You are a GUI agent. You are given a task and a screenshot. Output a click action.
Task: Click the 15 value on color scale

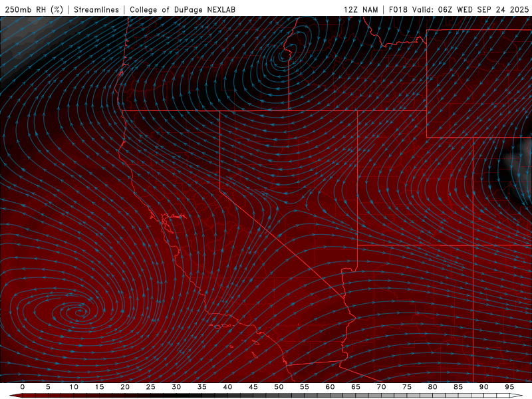(x=99, y=387)
